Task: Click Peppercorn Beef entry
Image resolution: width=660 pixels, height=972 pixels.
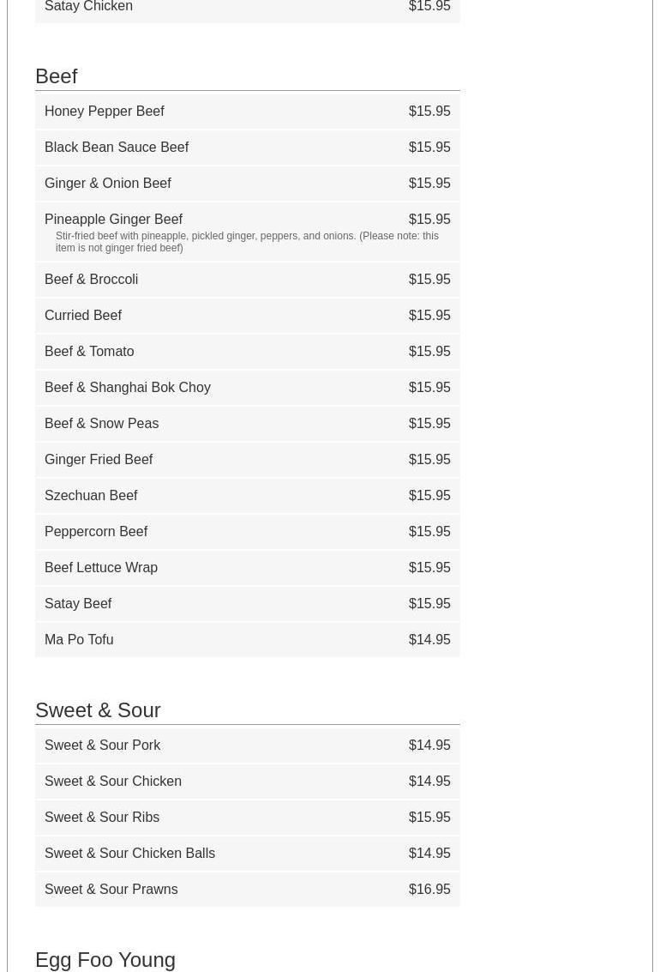Action: coord(96,532)
